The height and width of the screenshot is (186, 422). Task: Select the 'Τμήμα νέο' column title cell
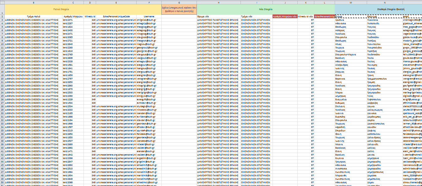pos(257,16)
